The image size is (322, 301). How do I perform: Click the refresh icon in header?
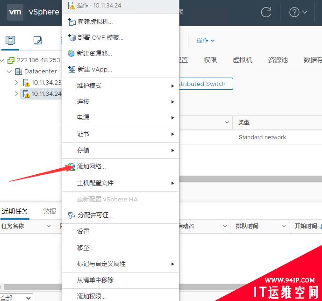tap(266, 12)
